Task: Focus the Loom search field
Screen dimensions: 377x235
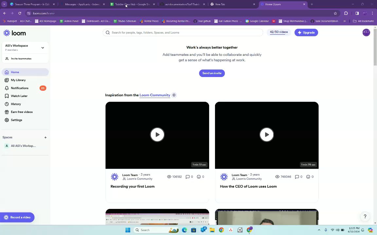Action: (x=183, y=33)
